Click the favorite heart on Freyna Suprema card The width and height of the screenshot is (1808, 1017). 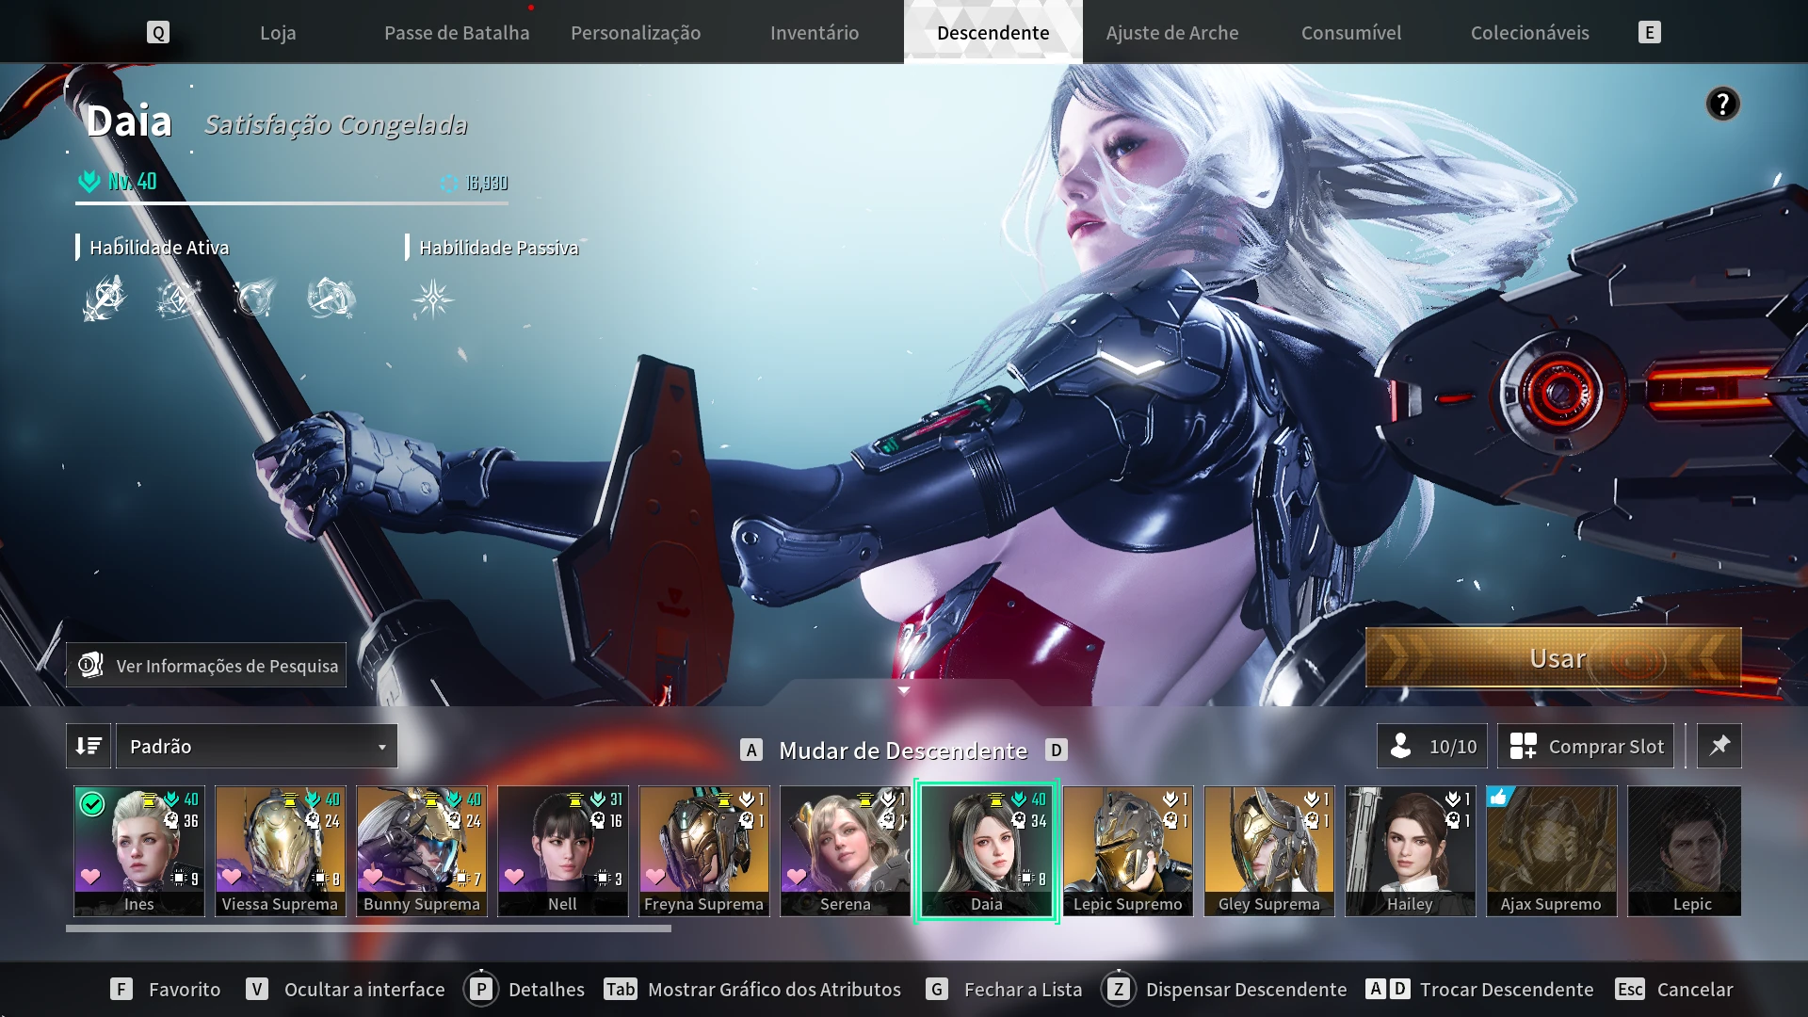[x=655, y=877]
